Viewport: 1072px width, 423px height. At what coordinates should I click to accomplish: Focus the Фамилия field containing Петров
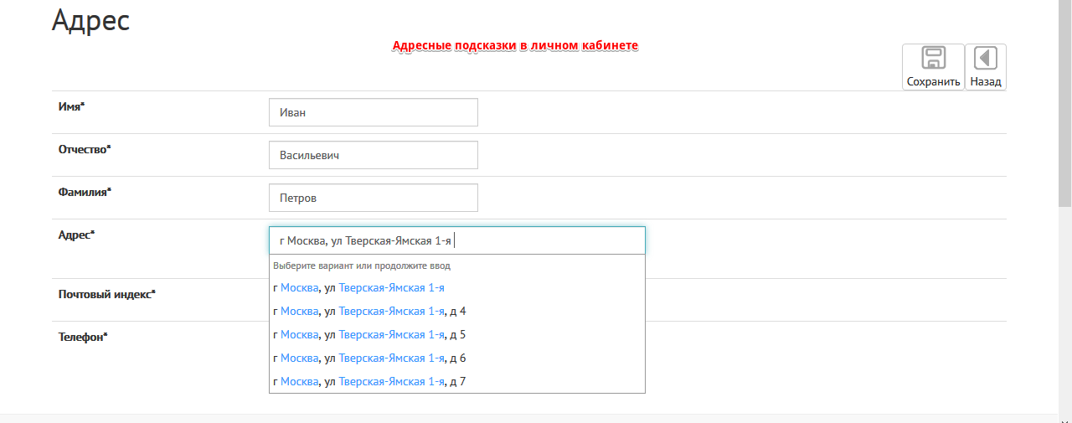[x=374, y=198]
